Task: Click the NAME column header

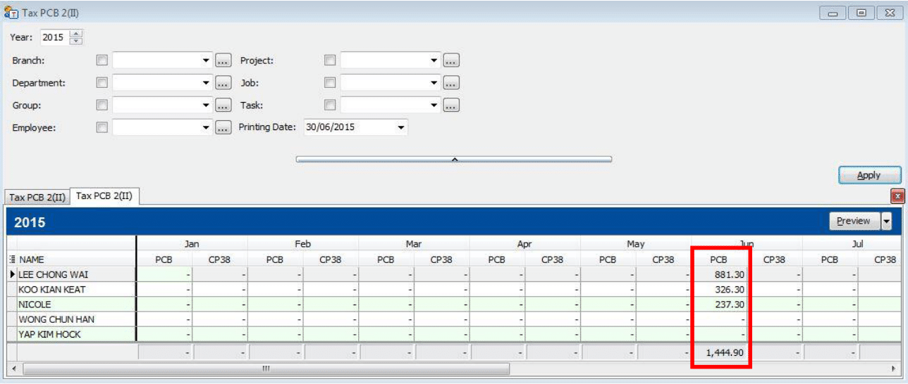Action: tap(76, 260)
